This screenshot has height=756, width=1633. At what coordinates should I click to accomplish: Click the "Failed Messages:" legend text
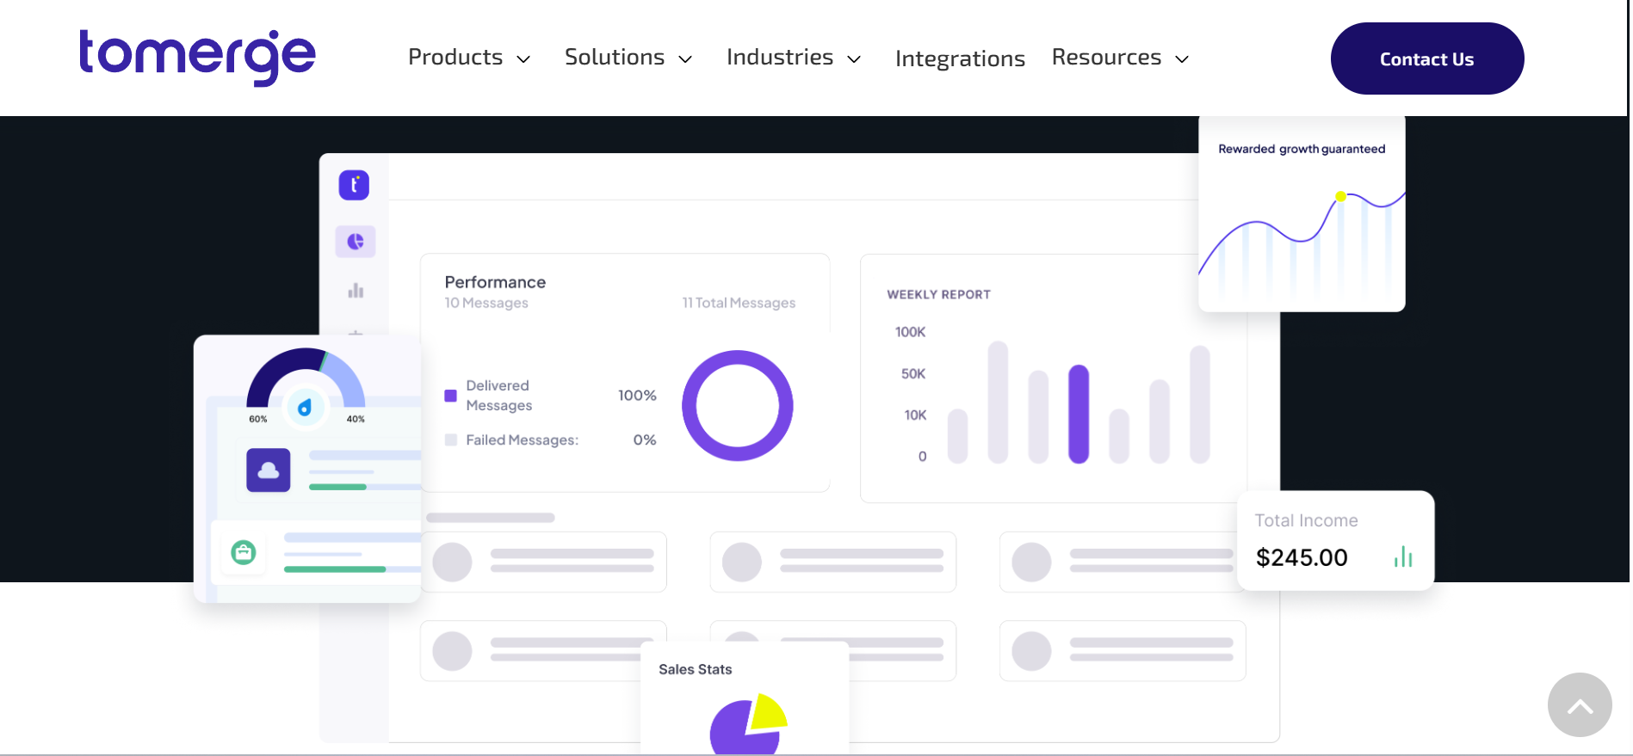coord(523,439)
